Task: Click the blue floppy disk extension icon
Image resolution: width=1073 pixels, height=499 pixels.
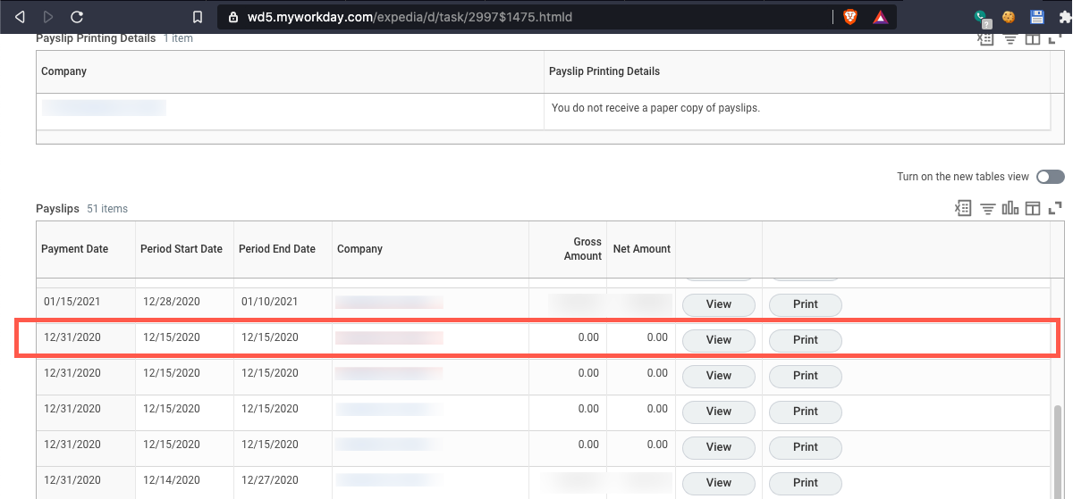Action: click(x=1037, y=17)
